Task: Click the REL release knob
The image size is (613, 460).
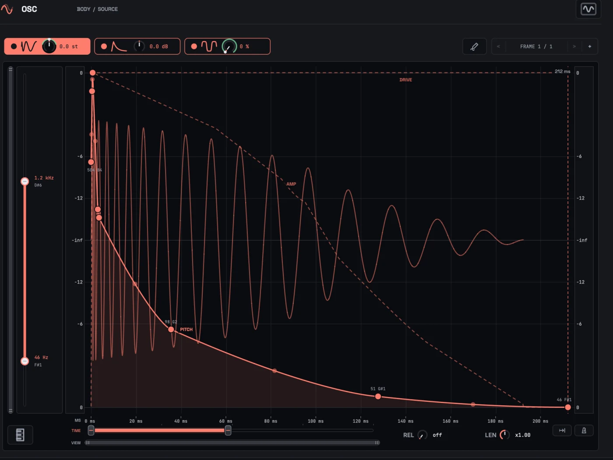Action: pos(422,435)
